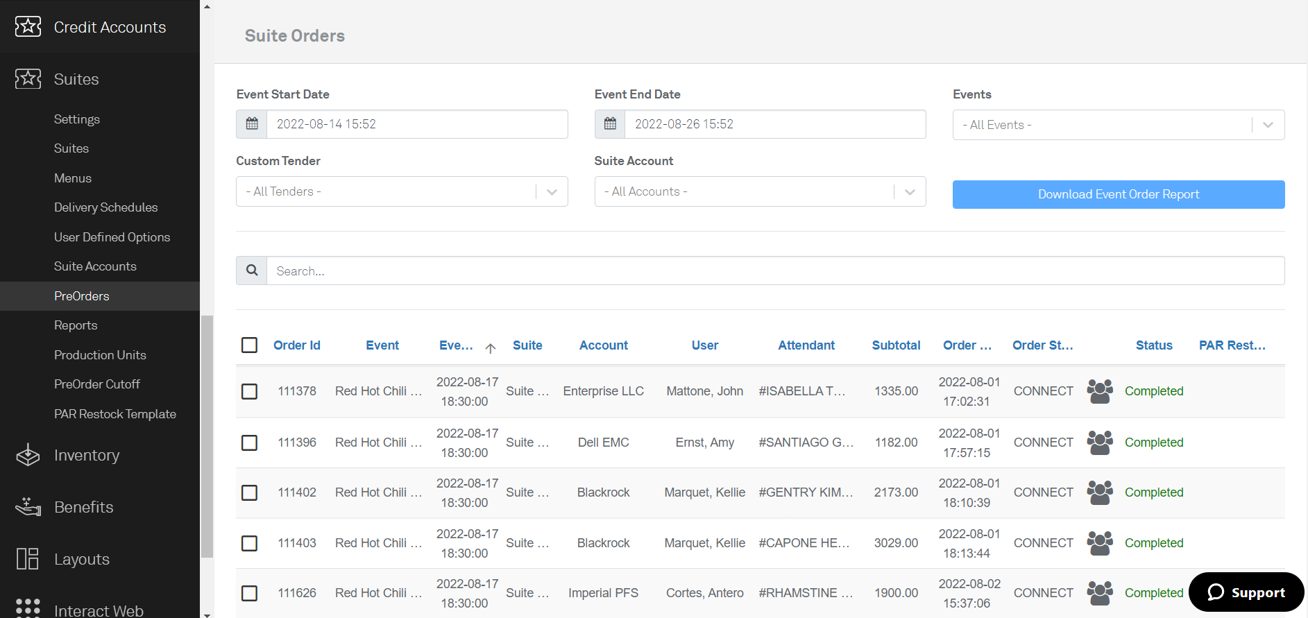This screenshot has height=618, width=1308.
Task: Open the Inventory box icon
Action: 28,456
